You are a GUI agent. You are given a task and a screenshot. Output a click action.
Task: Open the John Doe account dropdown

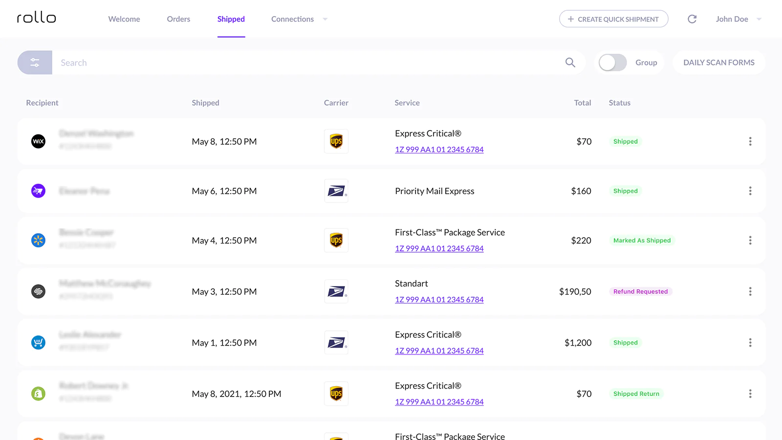(738, 19)
